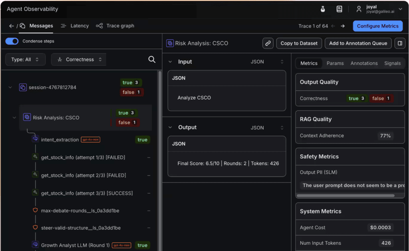Click the user profile avatar icon
Viewport: 409px width, 251px height.
click(x=359, y=9)
